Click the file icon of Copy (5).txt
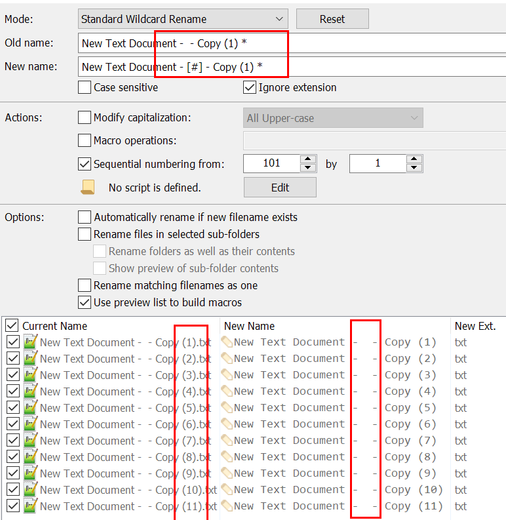 click(30, 407)
